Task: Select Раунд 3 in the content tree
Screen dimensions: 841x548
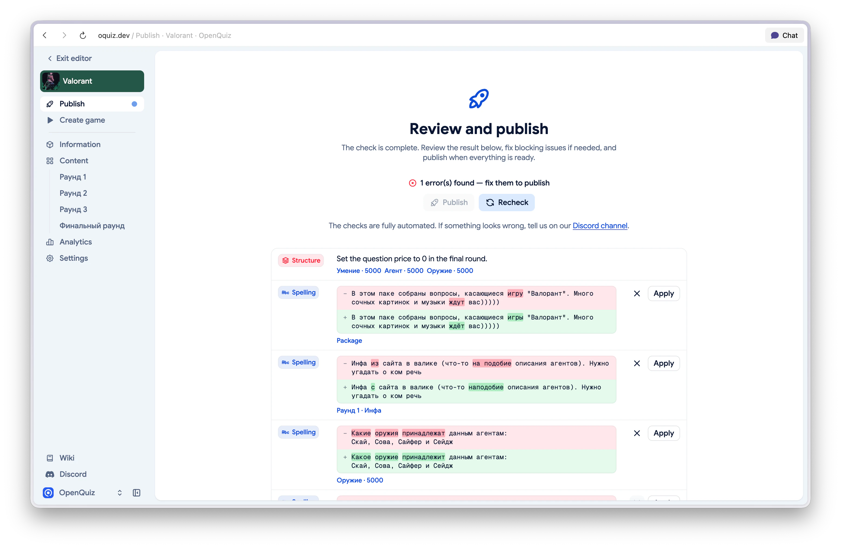Action: (73, 209)
